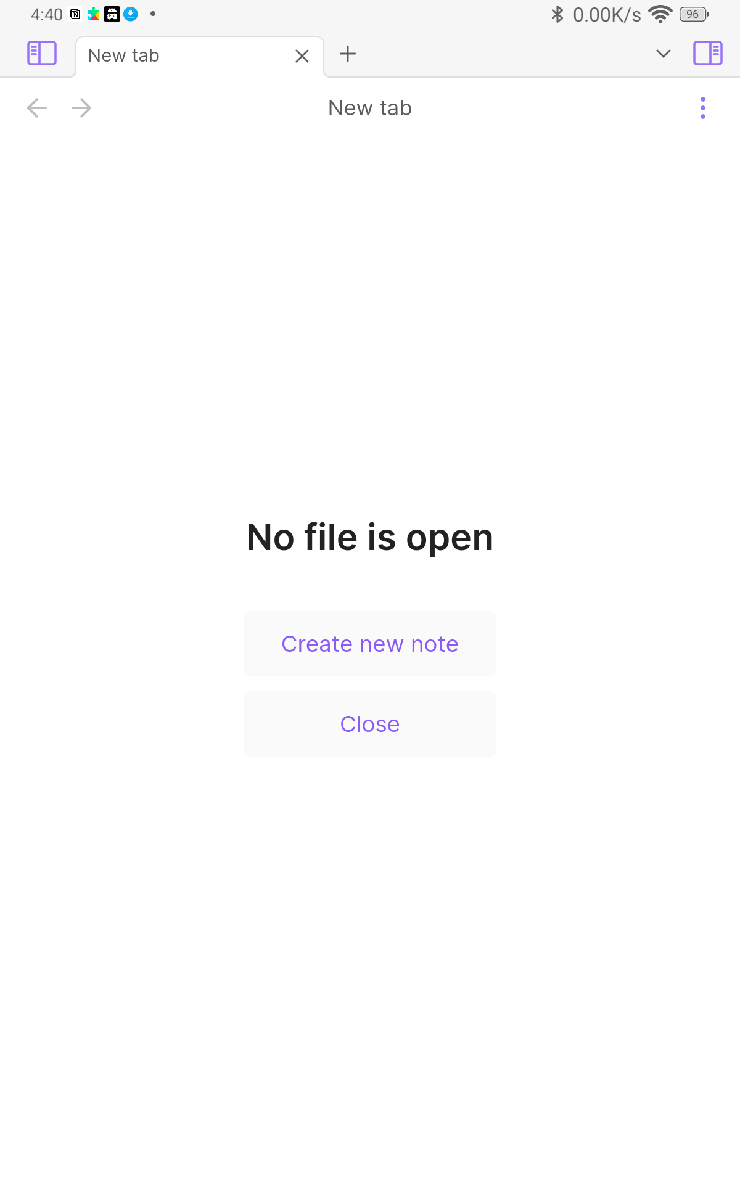Screen dimensions: 740x1184
Task: Tap the blue download notification icon
Action: pos(131,14)
